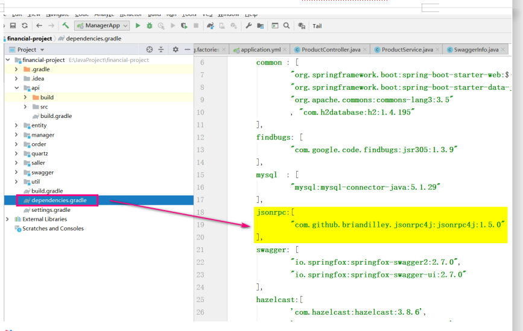This screenshot has width=523, height=331.
Task: Click the Synchronize refresh icon
Action: coord(25,26)
